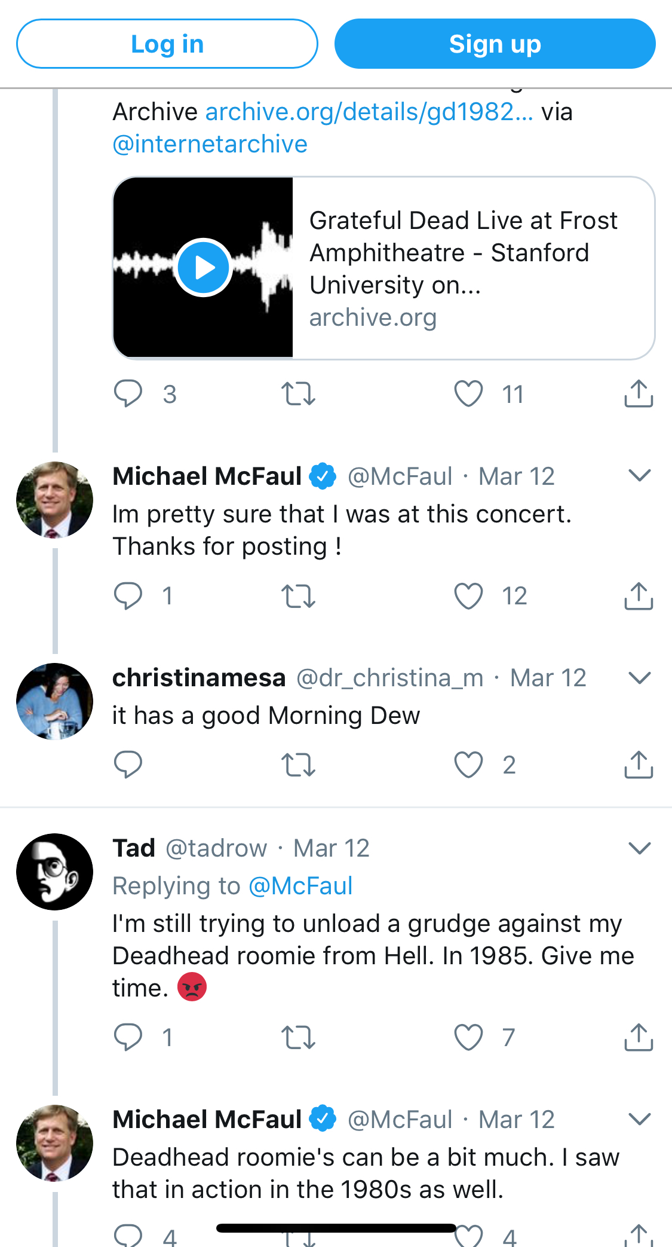Expand the menu chevron on Tad's tweet
The image size is (672, 1247).
click(x=639, y=848)
